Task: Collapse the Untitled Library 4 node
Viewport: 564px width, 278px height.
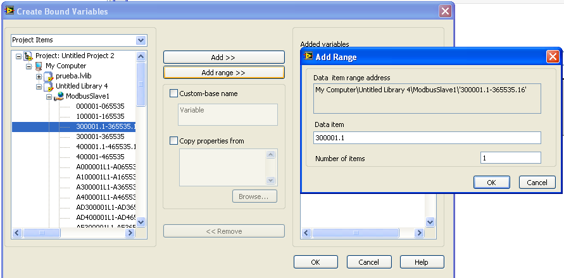Action: pos(39,86)
